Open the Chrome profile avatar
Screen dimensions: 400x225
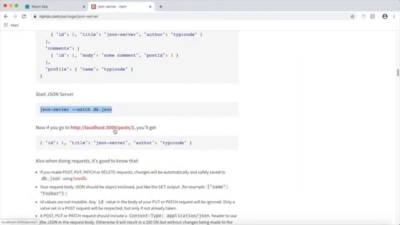385,16
